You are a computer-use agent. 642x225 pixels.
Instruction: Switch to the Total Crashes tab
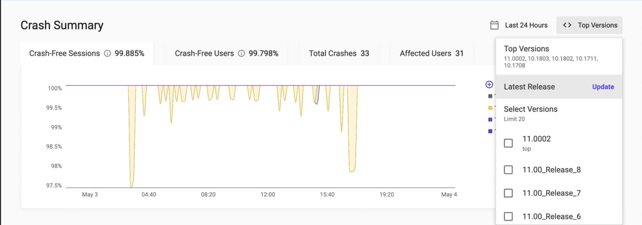tap(339, 53)
